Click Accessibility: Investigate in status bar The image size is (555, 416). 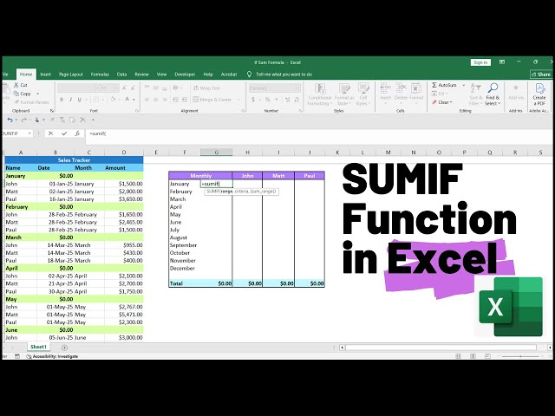[x=52, y=356]
